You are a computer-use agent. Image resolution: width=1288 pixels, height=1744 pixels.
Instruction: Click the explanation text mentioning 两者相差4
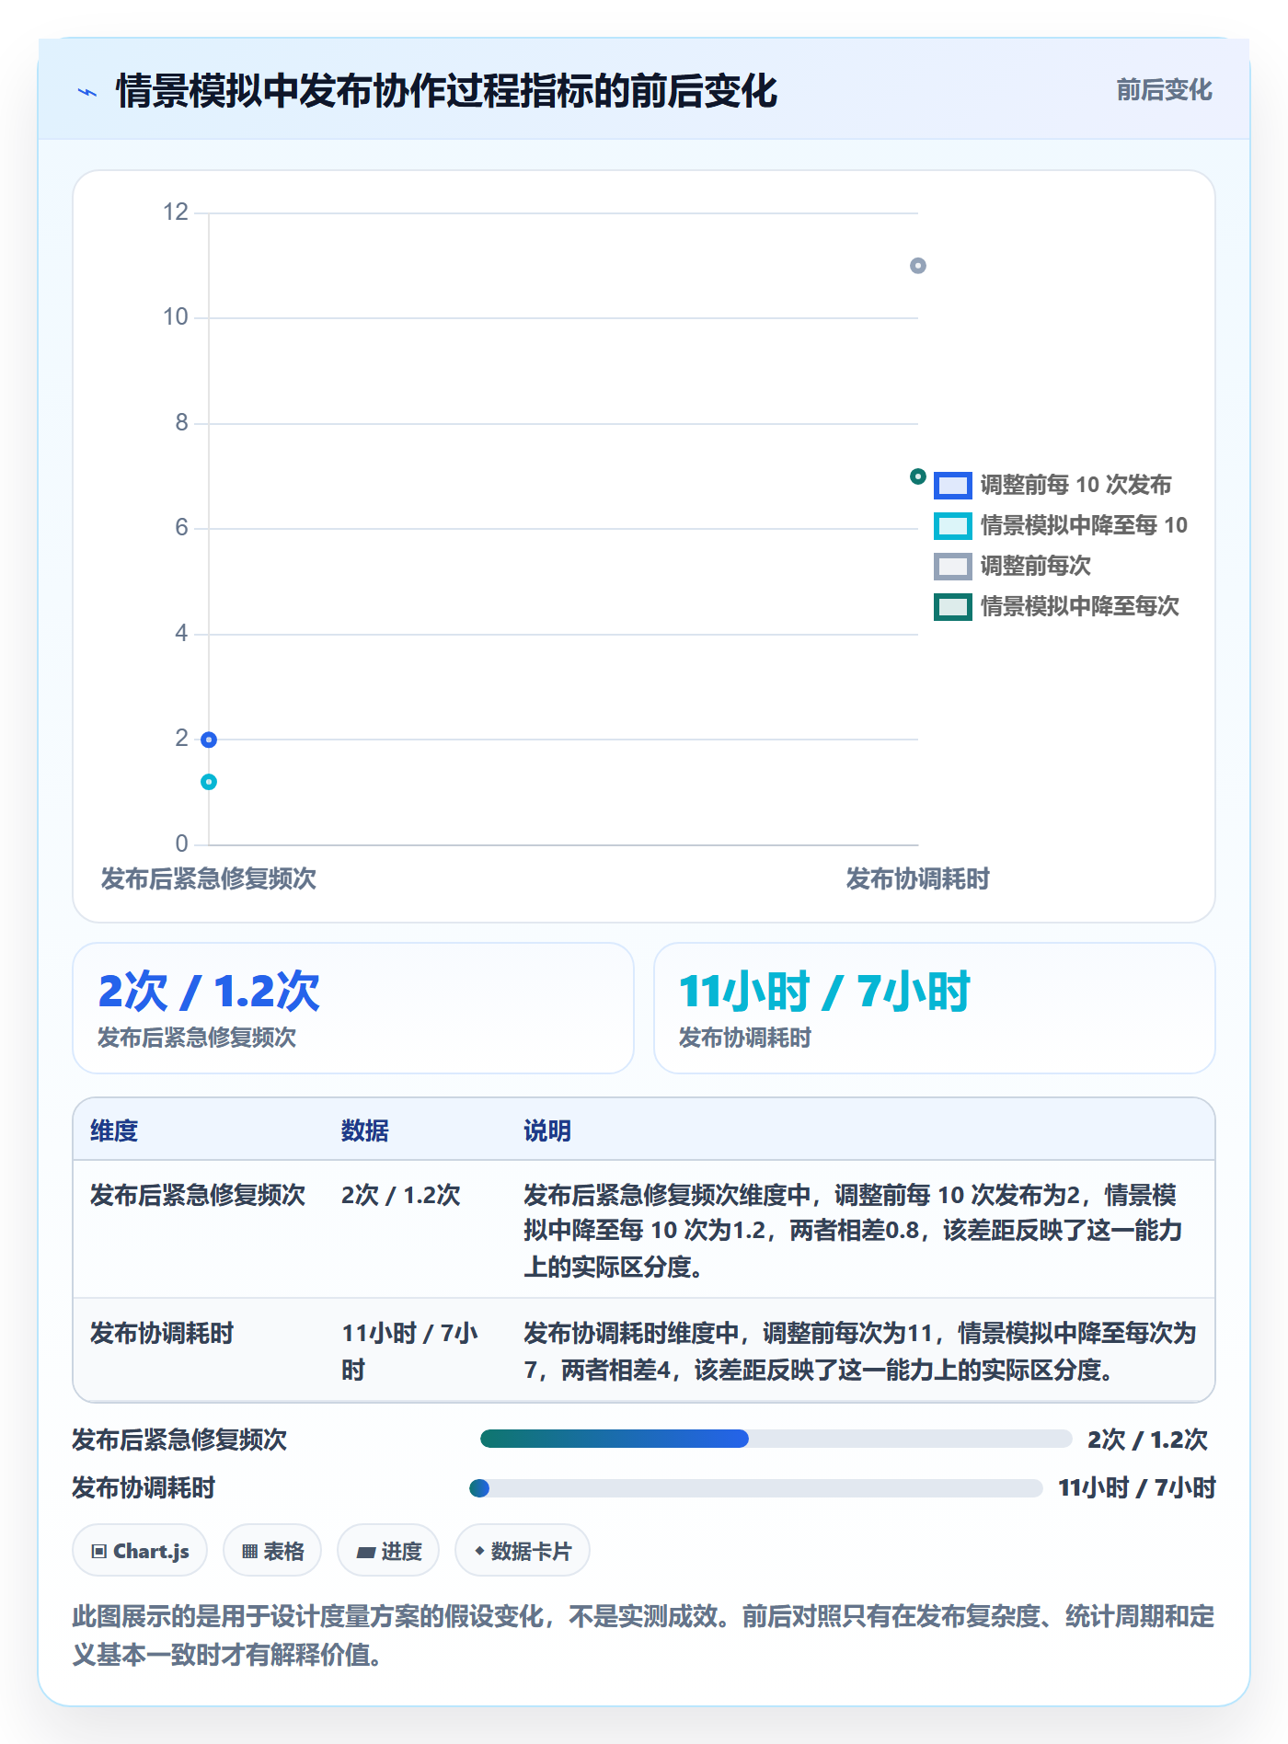860,1351
